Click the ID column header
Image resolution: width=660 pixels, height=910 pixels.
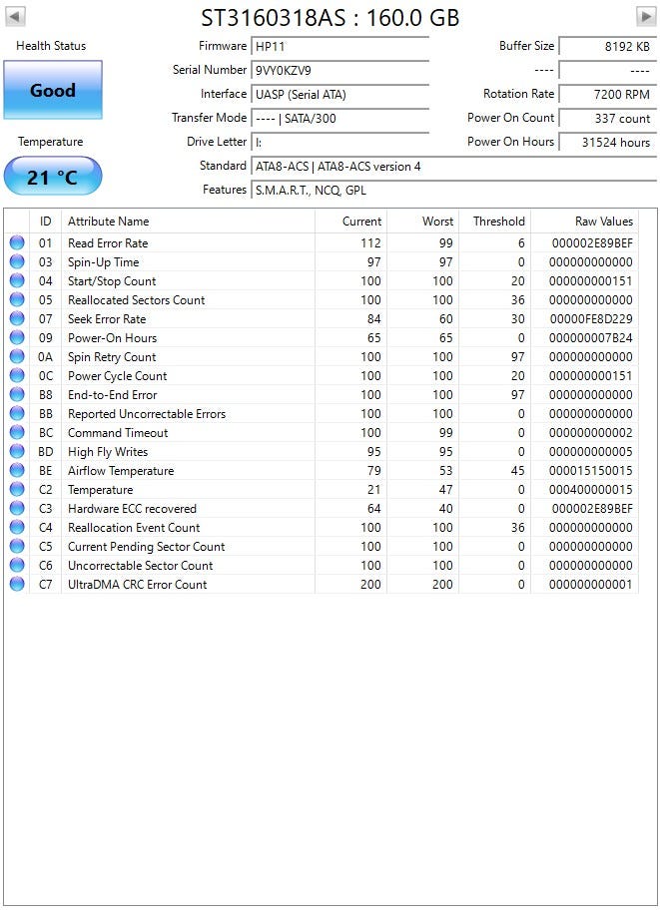coord(45,222)
